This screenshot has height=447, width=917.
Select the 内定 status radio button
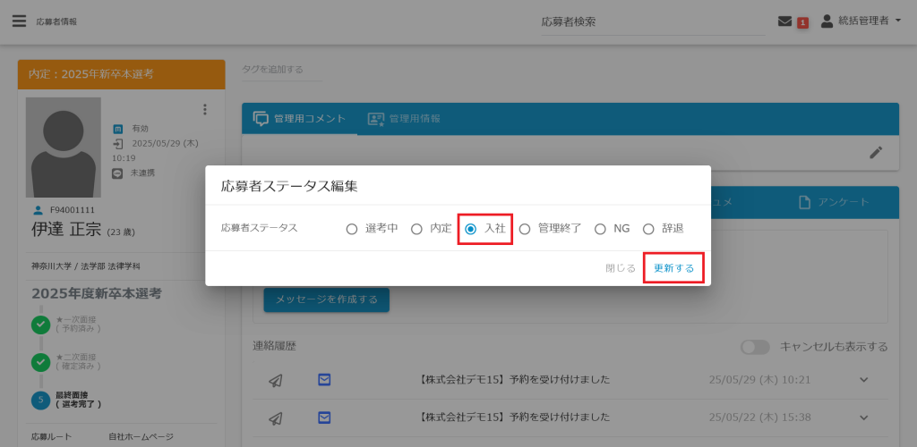(416, 229)
